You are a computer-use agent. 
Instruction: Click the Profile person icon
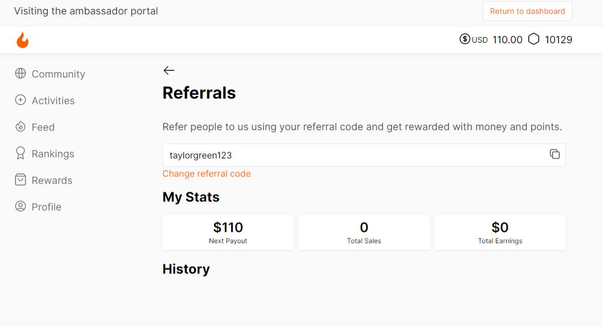click(x=20, y=207)
